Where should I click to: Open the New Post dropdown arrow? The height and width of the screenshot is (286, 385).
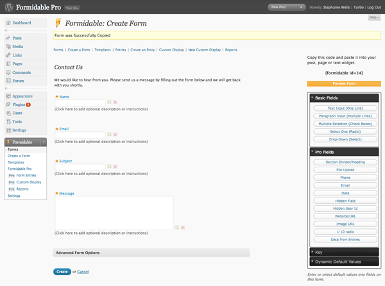coord(302,7)
